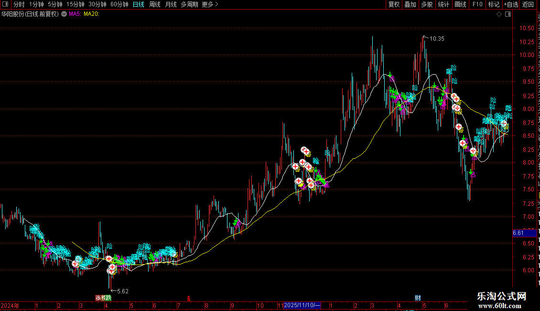
Task: Expand the 更多 > periods menu
Action: [x=210, y=4]
